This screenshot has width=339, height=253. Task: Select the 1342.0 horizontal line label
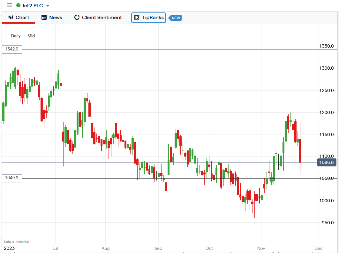pyautogui.click(x=12, y=49)
